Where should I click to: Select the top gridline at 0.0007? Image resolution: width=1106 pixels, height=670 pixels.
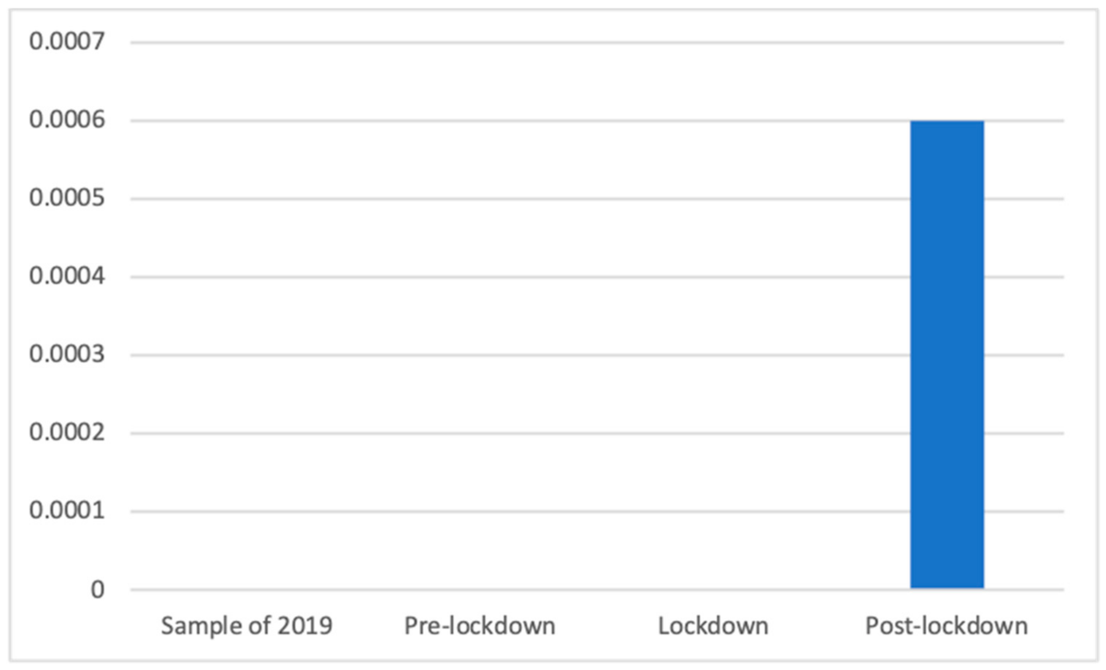597,42
